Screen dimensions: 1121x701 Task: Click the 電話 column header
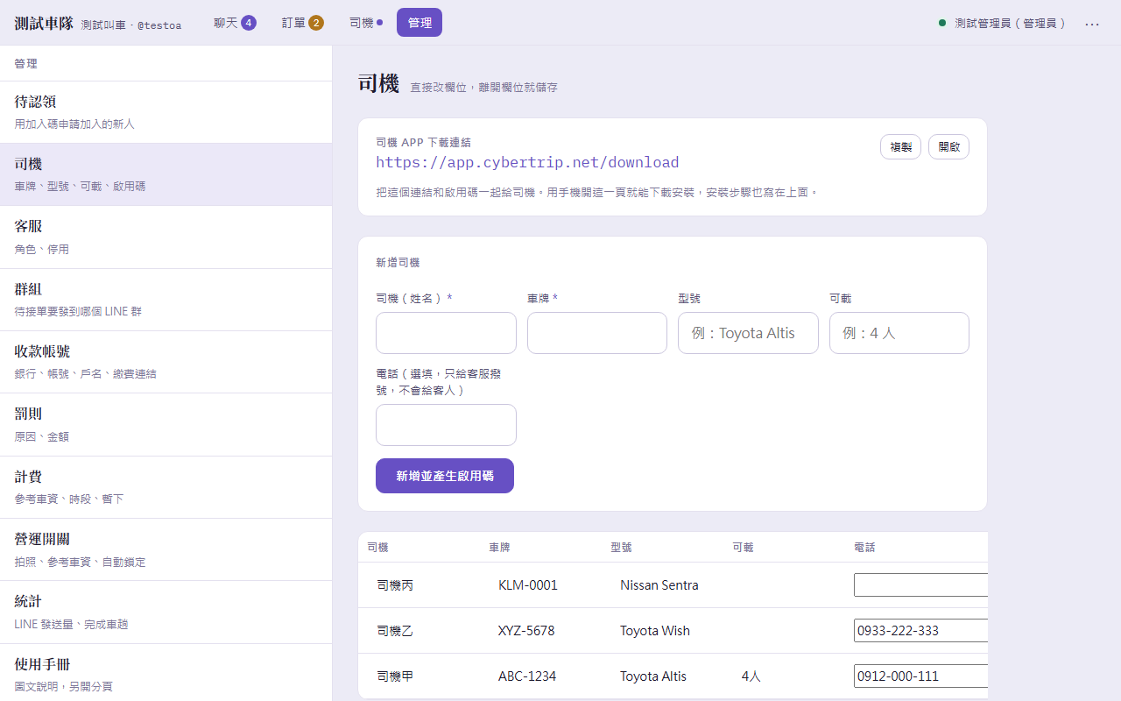[864, 547]
